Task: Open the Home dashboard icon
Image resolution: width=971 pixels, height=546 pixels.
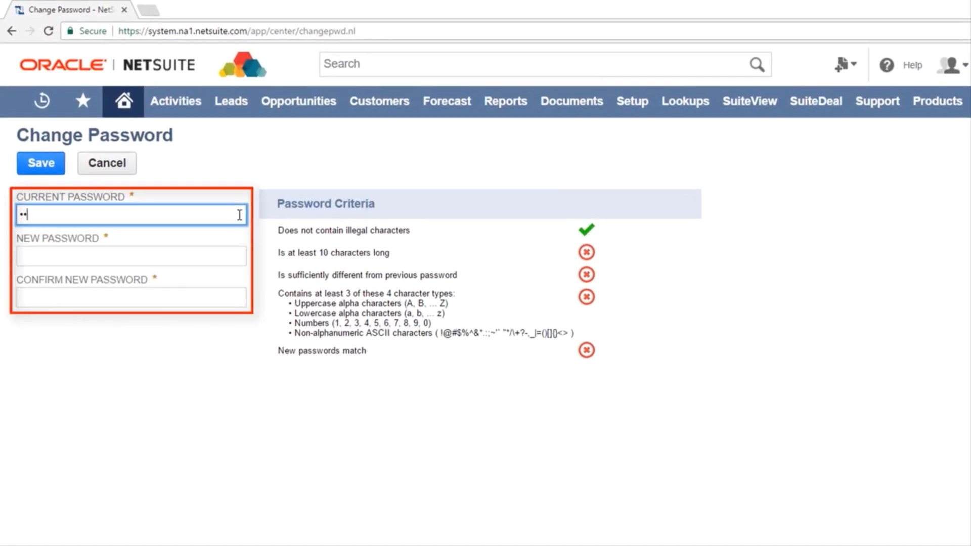Action: pos(123,101)
